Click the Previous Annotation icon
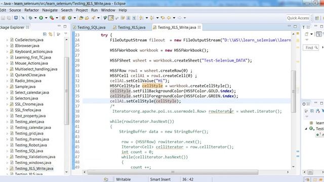The width and height of the screenshot is (324, 182). point(152,18)
